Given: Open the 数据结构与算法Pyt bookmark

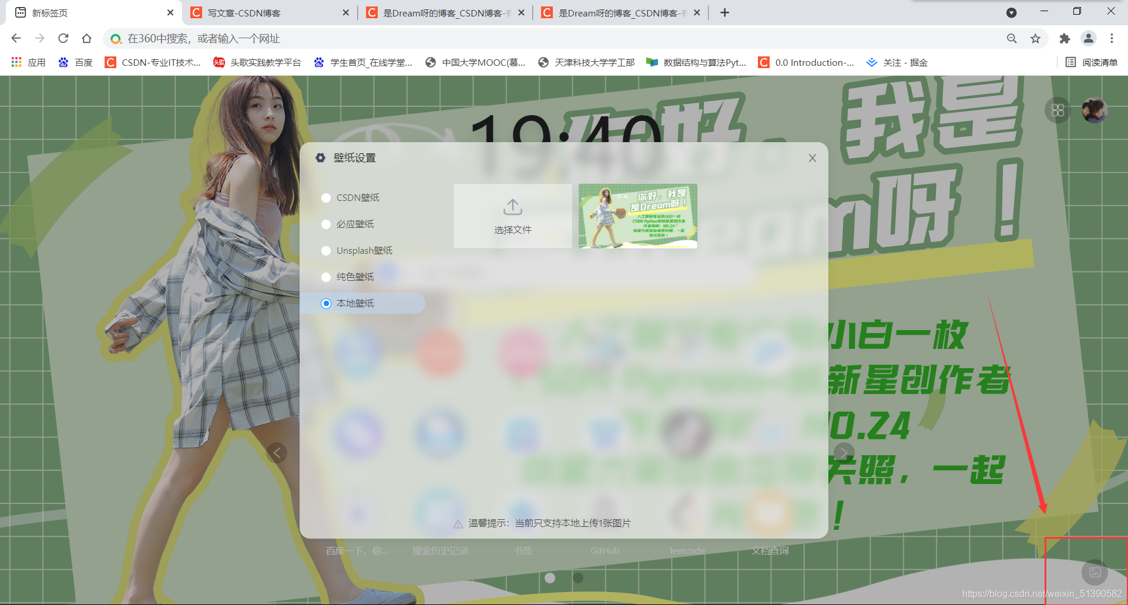Looking at the screenshot, I should 696,62.
